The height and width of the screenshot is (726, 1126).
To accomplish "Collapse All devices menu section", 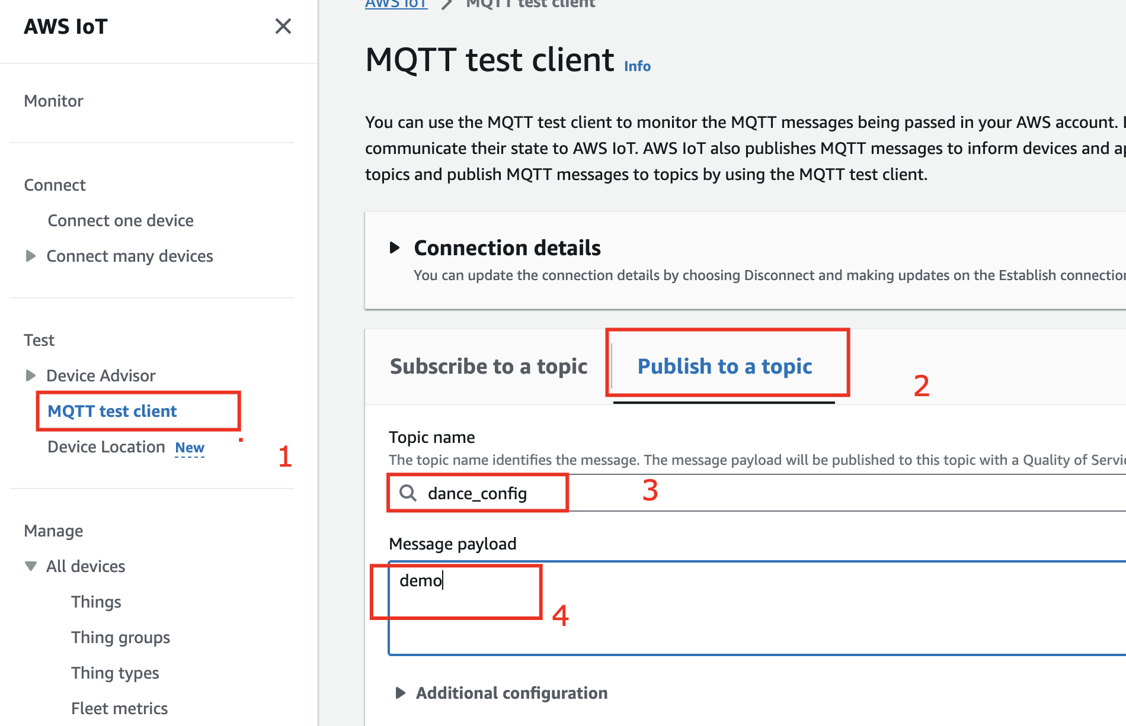I will (31, 566).
